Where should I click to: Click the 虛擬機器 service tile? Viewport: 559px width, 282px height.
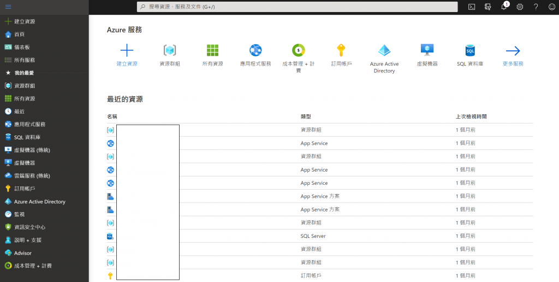427,55
